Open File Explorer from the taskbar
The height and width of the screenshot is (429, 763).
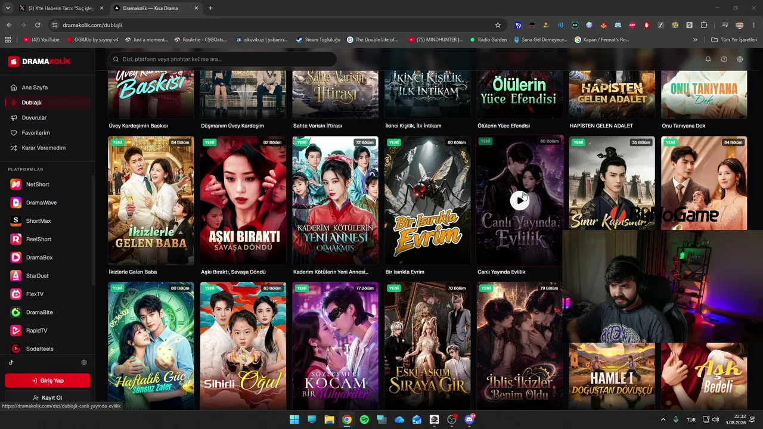(329, 419)
